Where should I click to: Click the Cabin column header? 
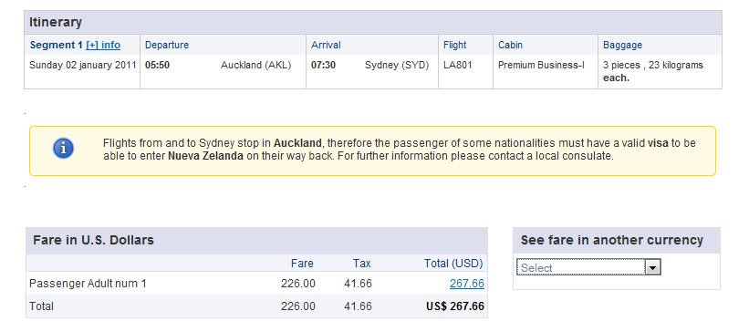coord(510,45)
